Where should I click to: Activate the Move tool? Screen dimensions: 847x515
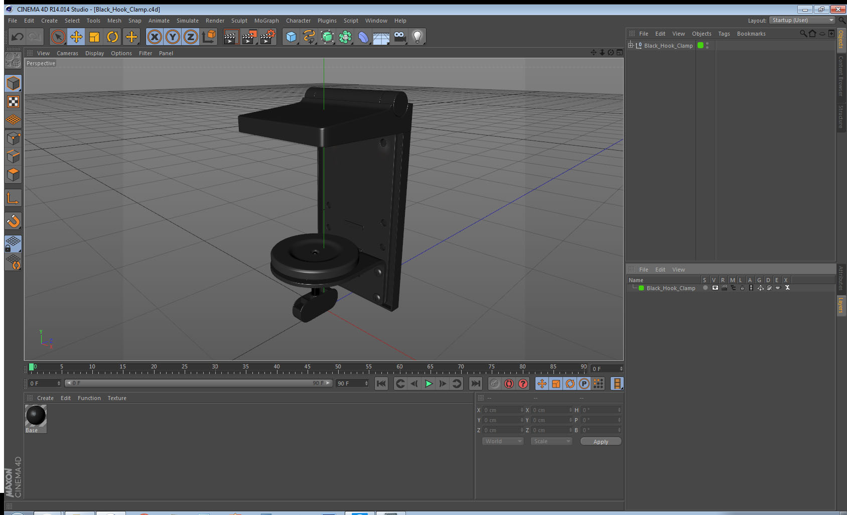click(x=76, y=37)
